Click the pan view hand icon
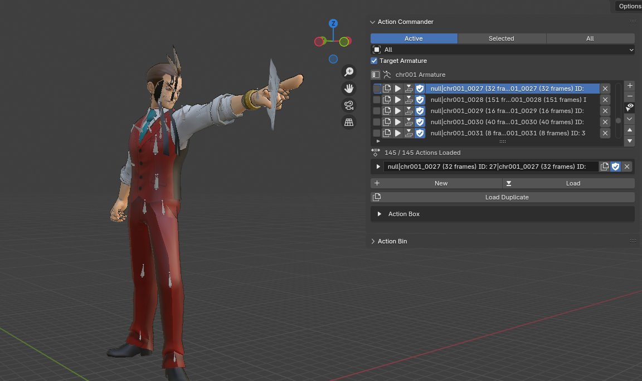Image resolution: width=642 pixels, height=381 pixels. click(349, 89)
